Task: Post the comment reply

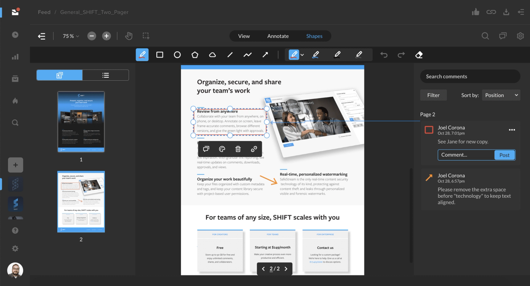Action: [x=505, y=155]
